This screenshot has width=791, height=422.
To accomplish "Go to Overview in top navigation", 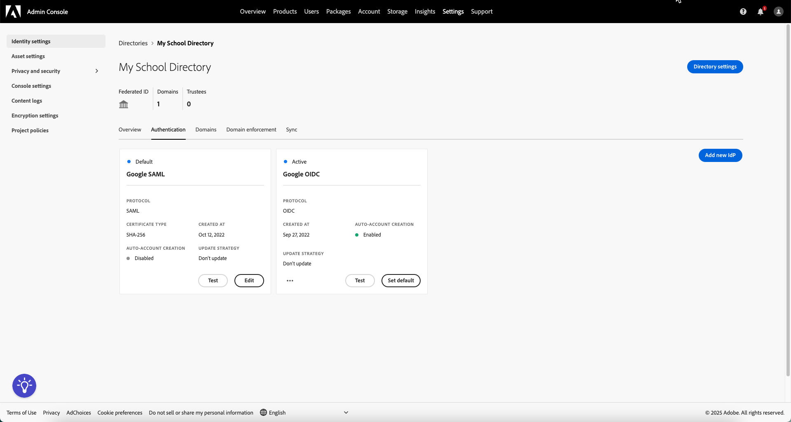I will point(253,12).
